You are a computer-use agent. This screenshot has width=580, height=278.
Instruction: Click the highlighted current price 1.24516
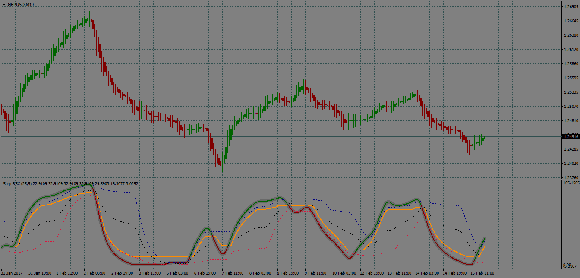point(571,136)
